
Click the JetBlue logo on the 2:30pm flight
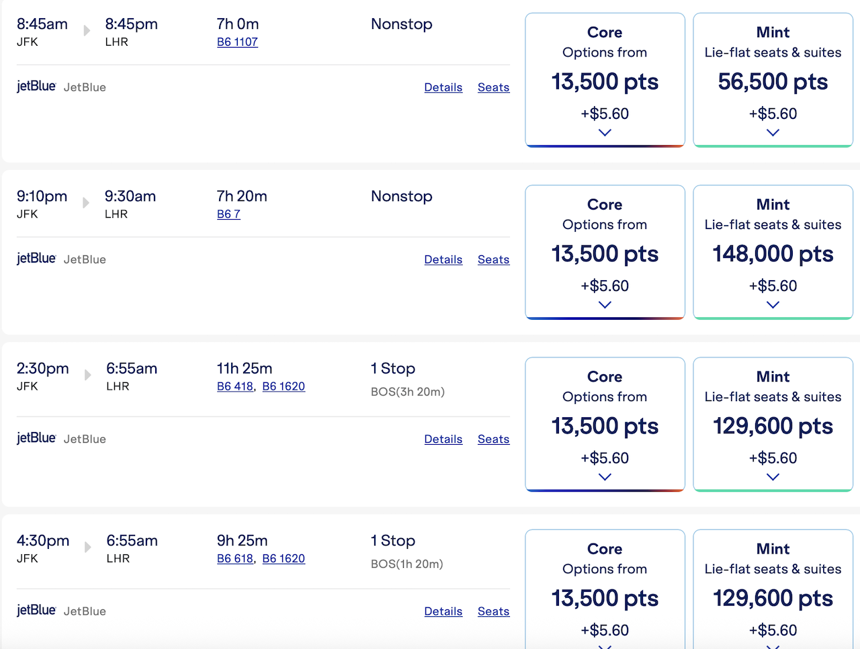click(36, 438)
